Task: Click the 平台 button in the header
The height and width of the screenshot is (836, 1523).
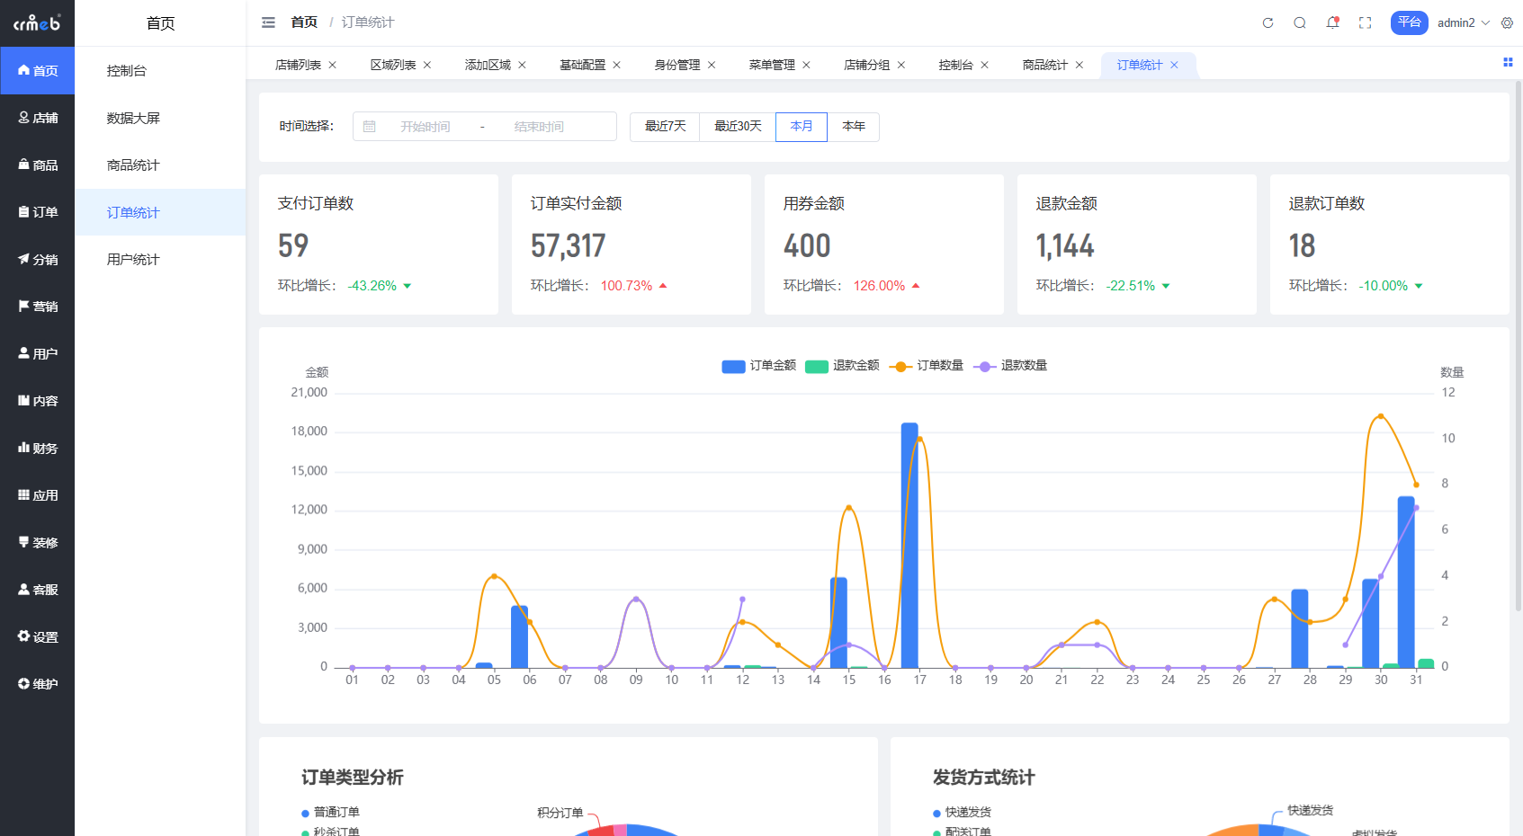Action: point(1409,22)
